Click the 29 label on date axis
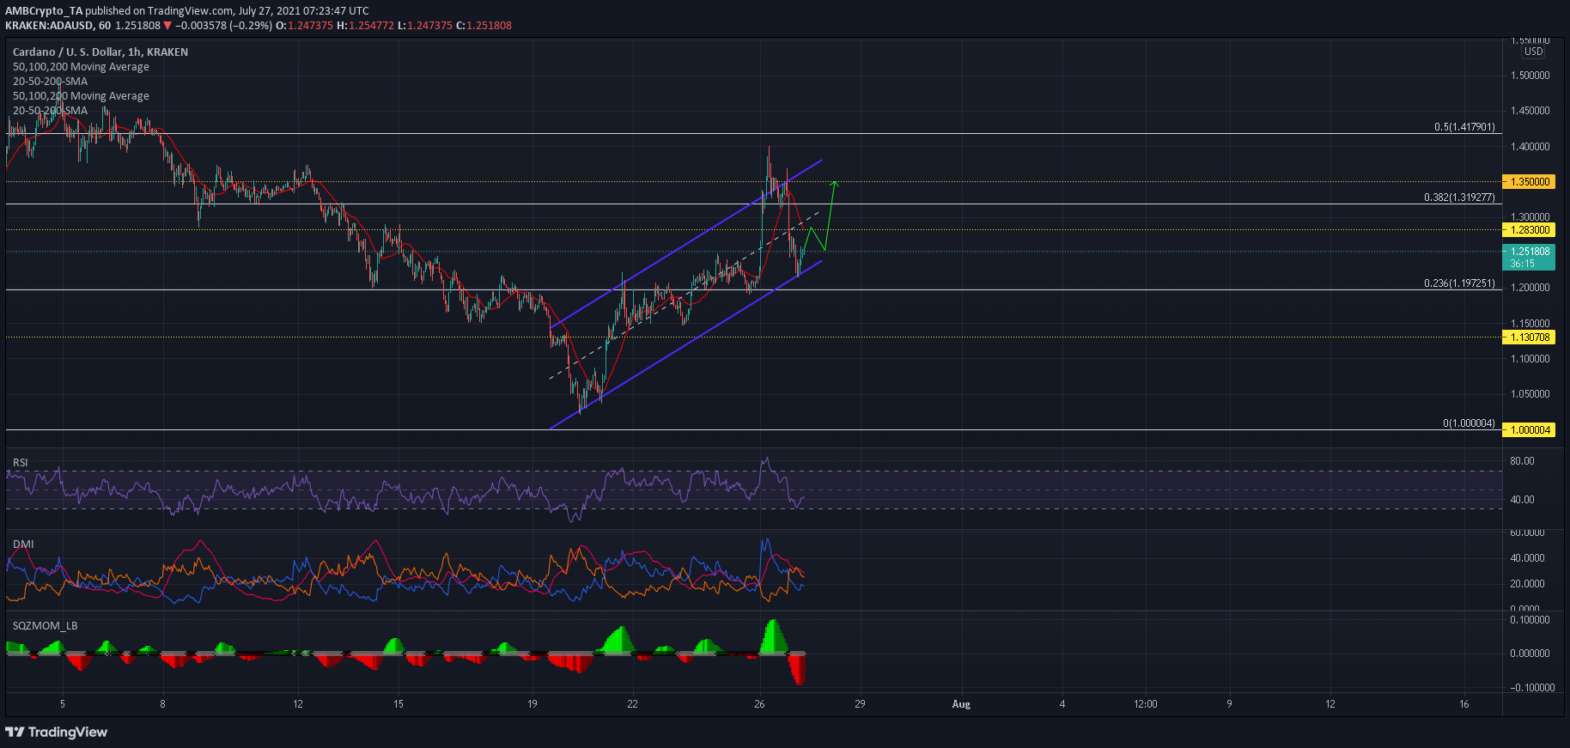The height and width of the screenshot is (748, 1570). 860,704
